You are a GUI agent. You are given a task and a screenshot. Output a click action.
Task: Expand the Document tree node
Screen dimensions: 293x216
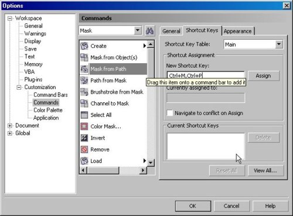(x=9, y=126)
